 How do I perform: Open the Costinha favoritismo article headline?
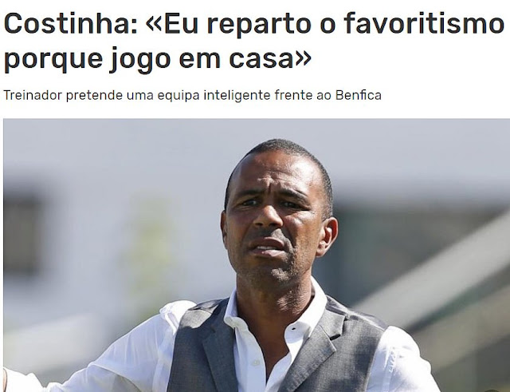pyautogui.click(x=253, y=41)
